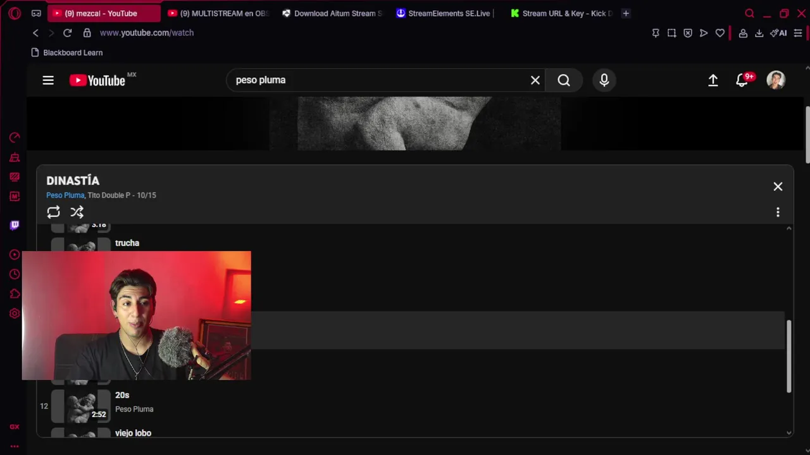810x455 pixels.
Task: Open a new tab with plus button
Action: click(x=626, y=13)
